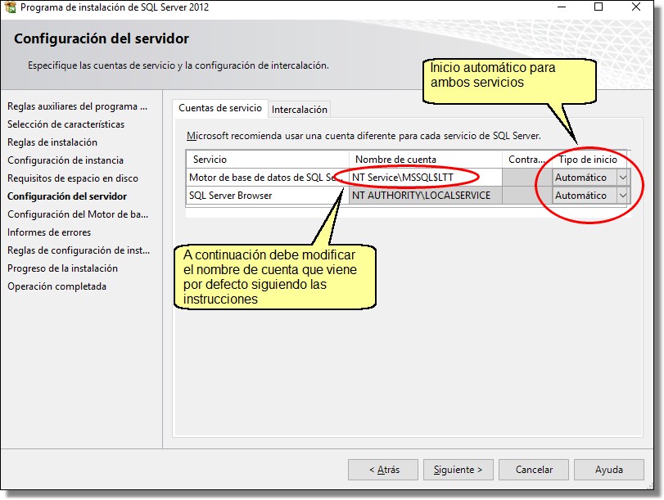Screen dimensions: 664x500
Task: Switch to the Intercalación tab
Action: (300, 109)
